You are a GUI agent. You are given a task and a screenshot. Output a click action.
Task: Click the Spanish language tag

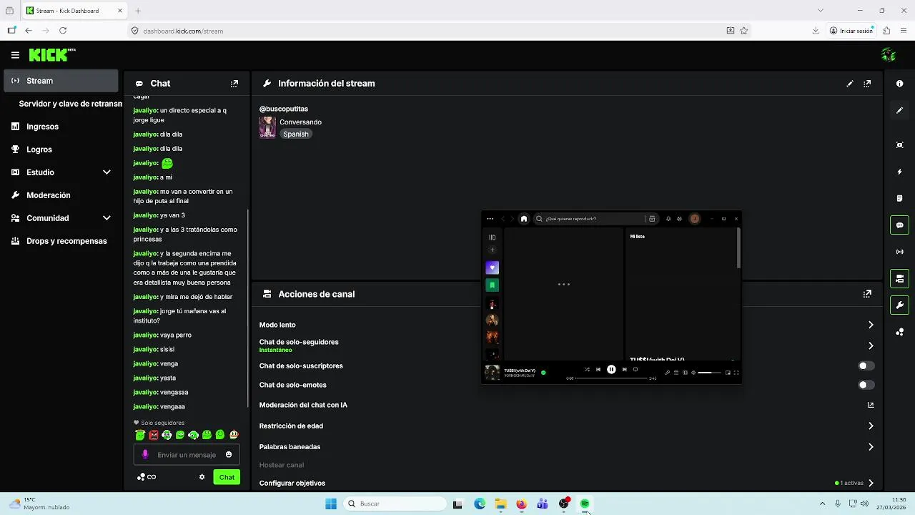(x=295, y=134)
